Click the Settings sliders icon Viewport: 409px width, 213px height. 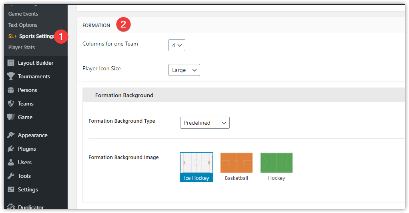tap(11, 189)
